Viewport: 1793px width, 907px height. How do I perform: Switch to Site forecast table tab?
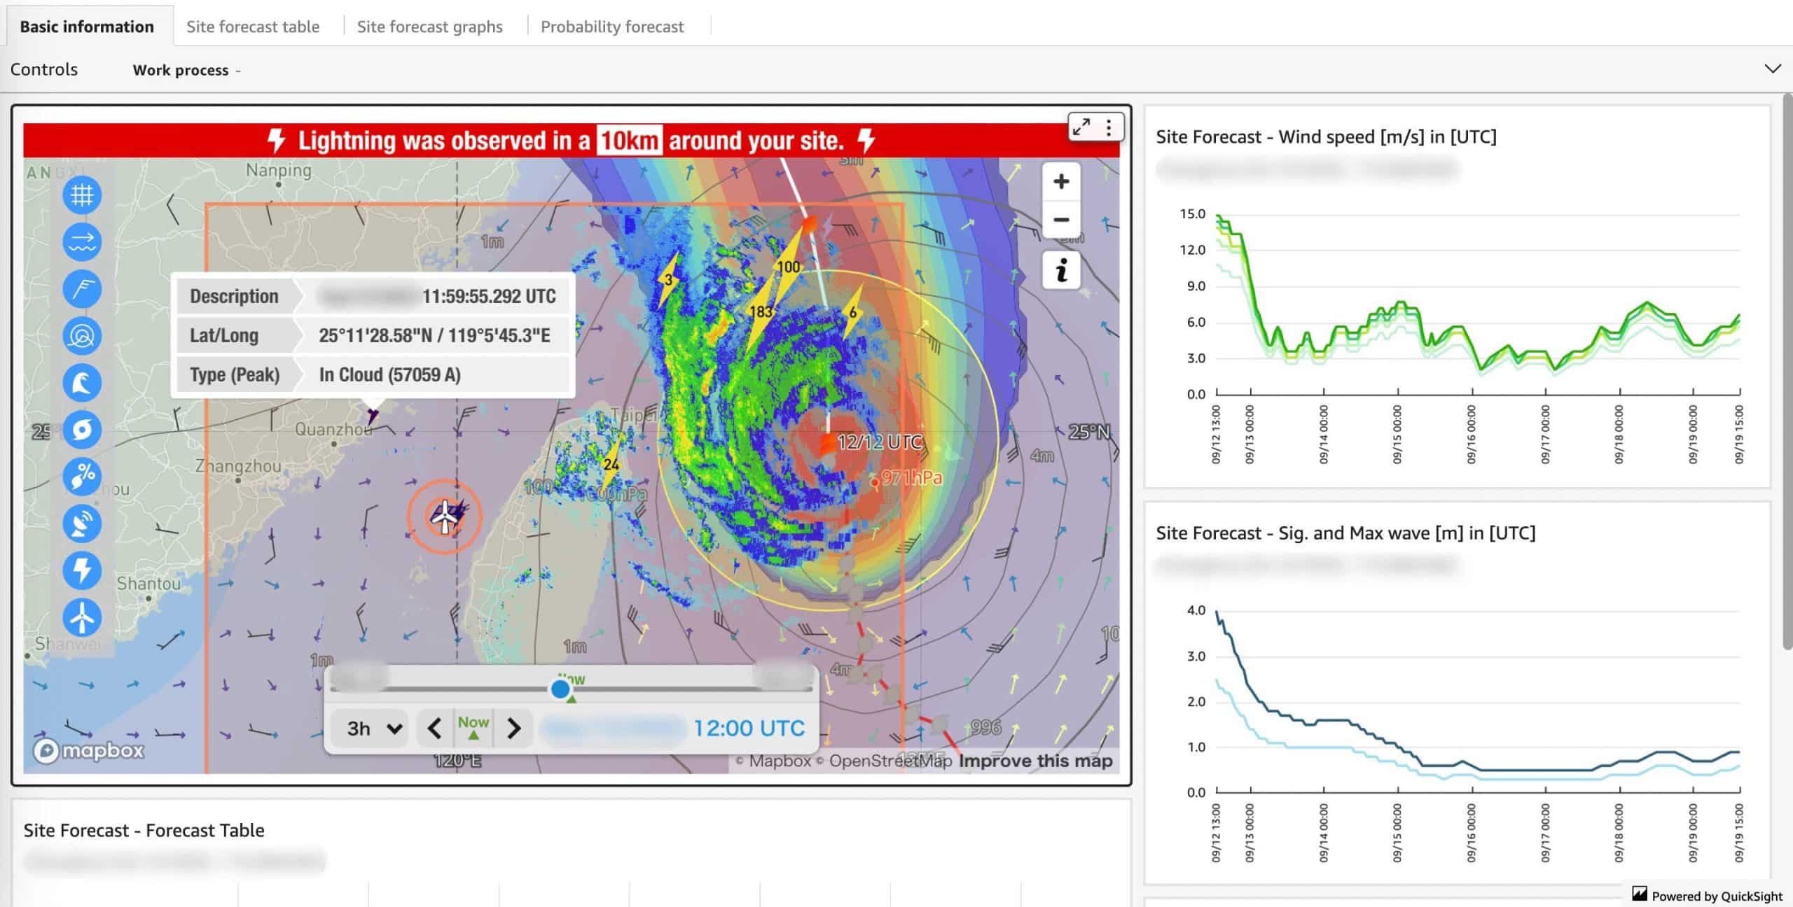[x=253, y=27]
